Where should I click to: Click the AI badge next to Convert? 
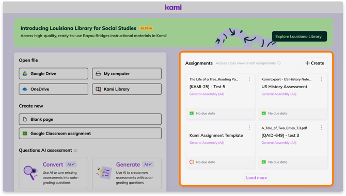(x=71, y=165)
